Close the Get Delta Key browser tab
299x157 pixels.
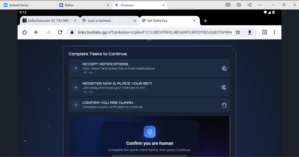pos(194,21)
